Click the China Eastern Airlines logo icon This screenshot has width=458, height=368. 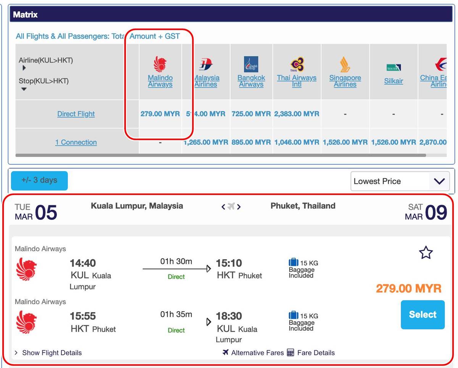440,64
